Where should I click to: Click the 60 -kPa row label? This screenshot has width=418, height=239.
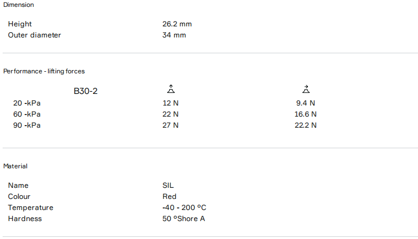coord(27,114)
